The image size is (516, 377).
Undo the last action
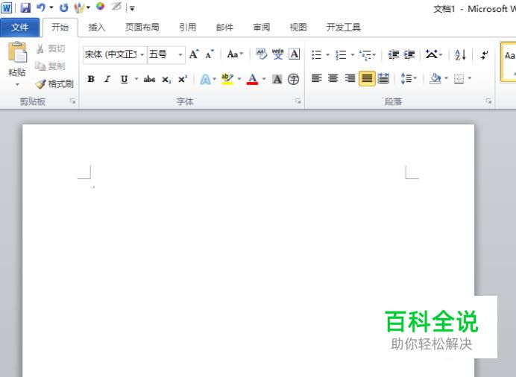[x=41, y=7]
